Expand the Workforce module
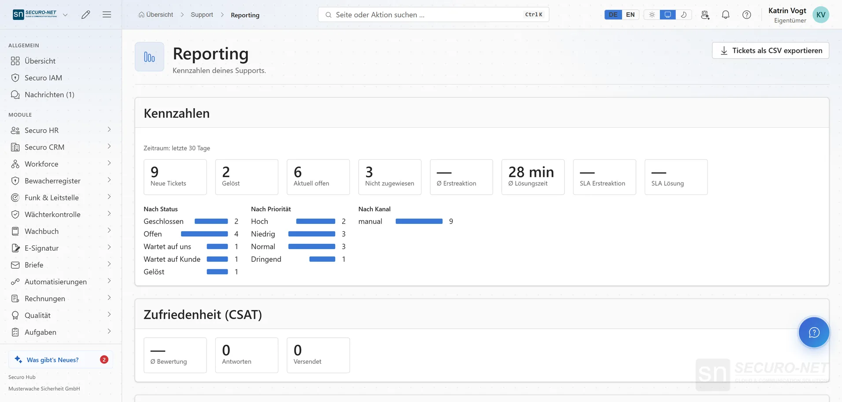842x402 pixels. point(109,163)
